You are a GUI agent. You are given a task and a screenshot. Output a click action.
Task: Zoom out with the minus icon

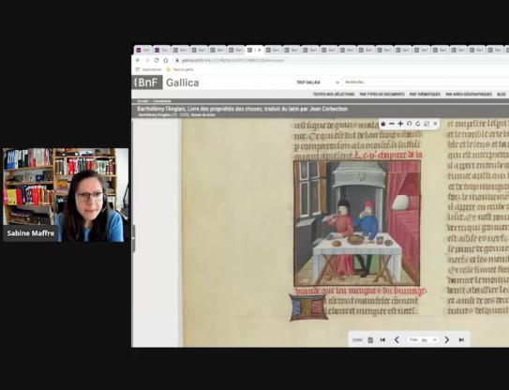392,124
